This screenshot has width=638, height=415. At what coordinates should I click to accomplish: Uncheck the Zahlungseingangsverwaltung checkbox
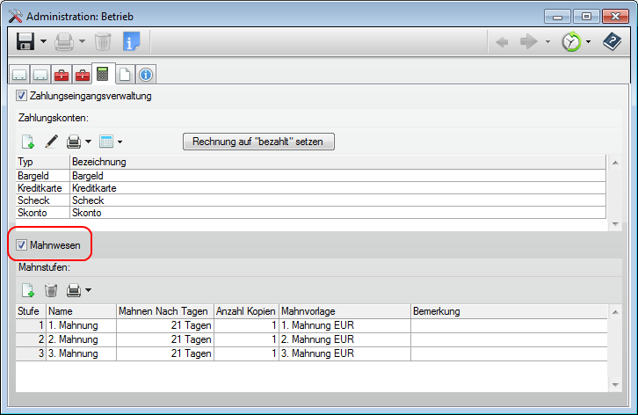22,96
